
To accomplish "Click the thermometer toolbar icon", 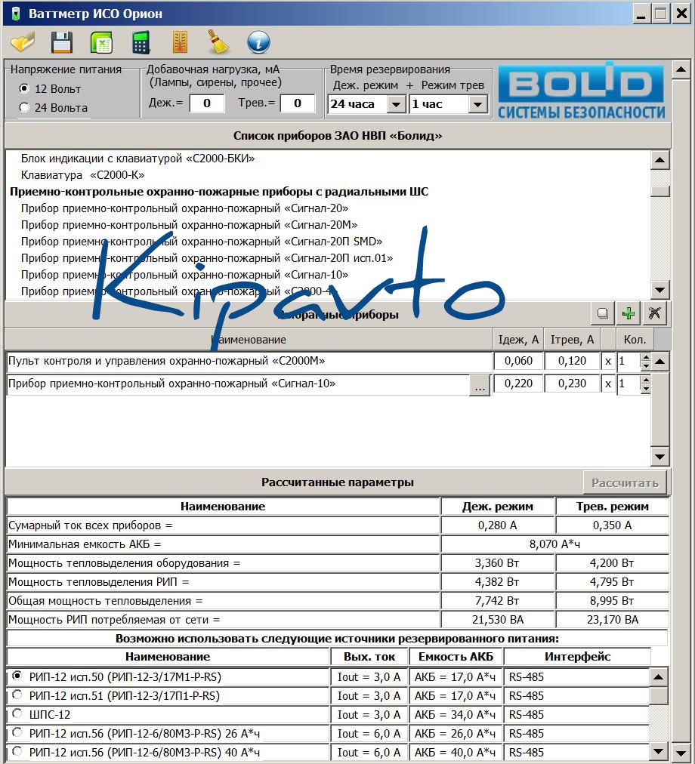I will [x=180, y=42].
